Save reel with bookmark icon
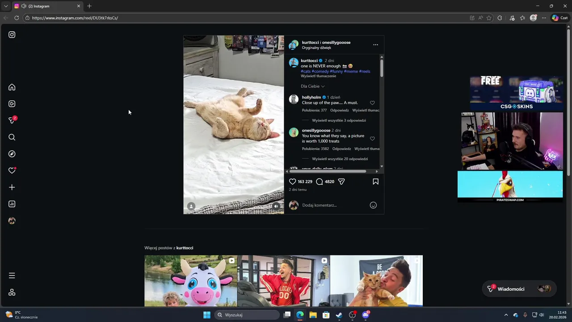The width and height of the screenshot is (572, 322). [375, 182]
